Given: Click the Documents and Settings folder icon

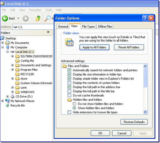Looking at the screenshot, I should pyautogui.click(x=17, y=65).
